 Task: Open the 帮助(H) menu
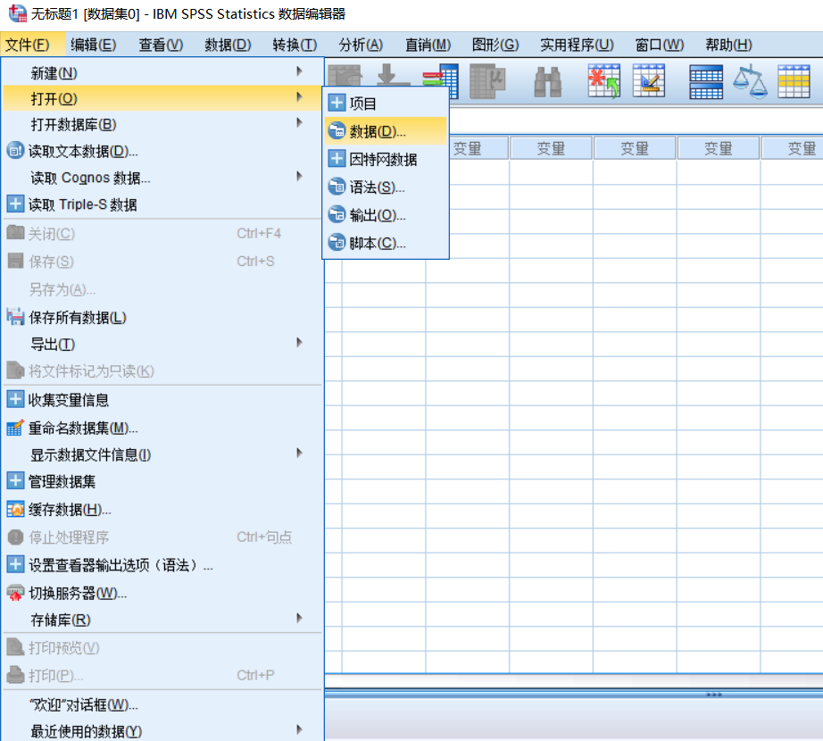click(728, 46)
